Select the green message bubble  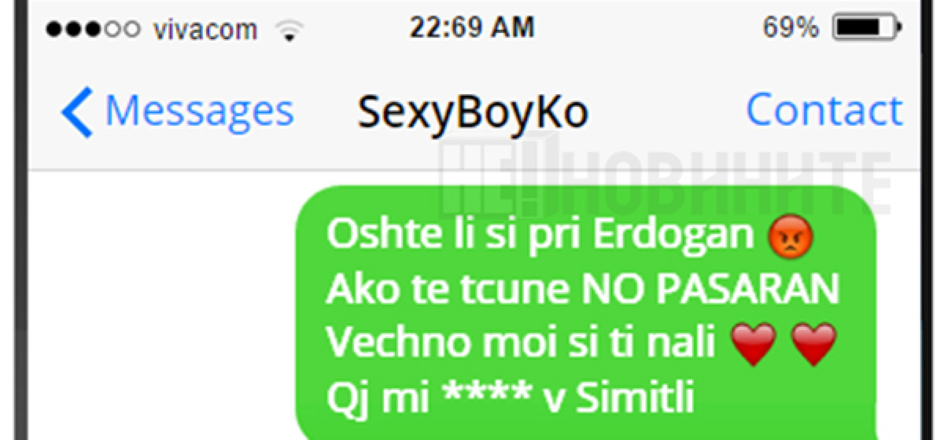586,313
